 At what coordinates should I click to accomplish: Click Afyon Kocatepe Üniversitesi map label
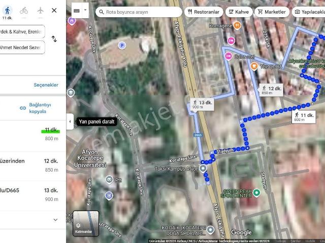click(x=90, y=158)
